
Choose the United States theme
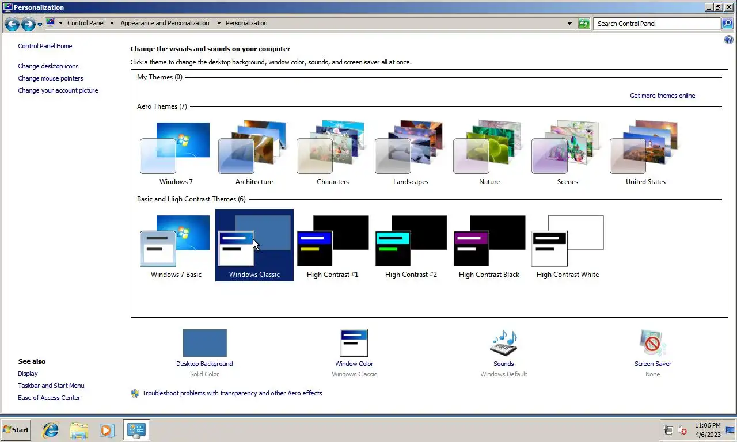tap(645, 153)
